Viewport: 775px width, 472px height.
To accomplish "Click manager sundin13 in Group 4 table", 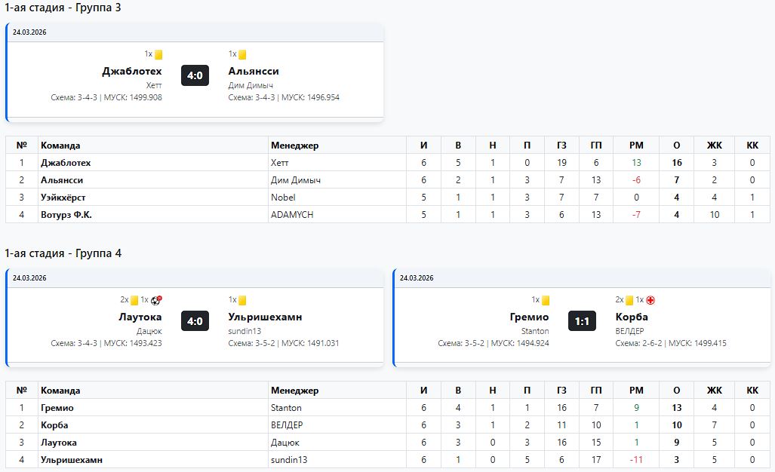I will tap(289, 460).
